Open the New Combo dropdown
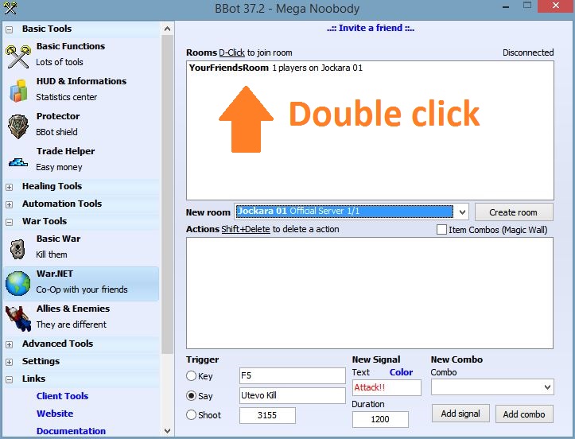Viewport: 575px width, 439px height. [x=546, y=387]
